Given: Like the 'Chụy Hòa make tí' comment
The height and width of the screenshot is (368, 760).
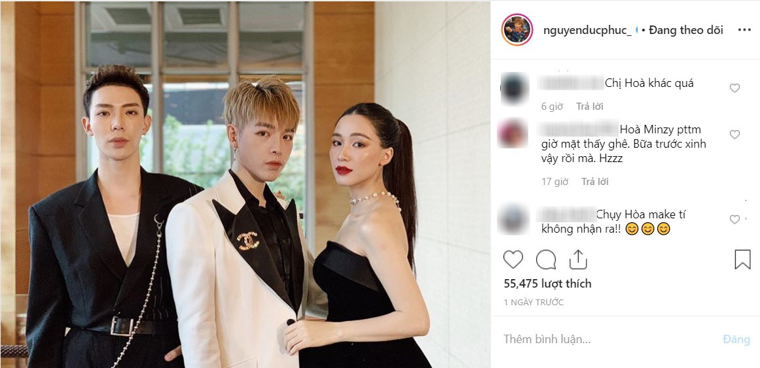Looking at the screenshot, I should (x=734, y=220).
